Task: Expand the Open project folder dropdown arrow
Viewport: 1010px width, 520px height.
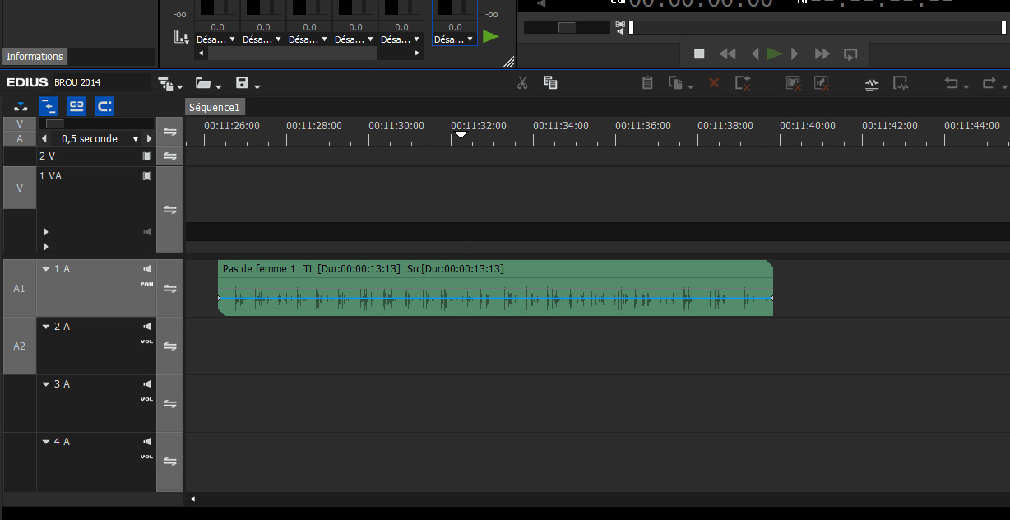Action: [218, 86]
